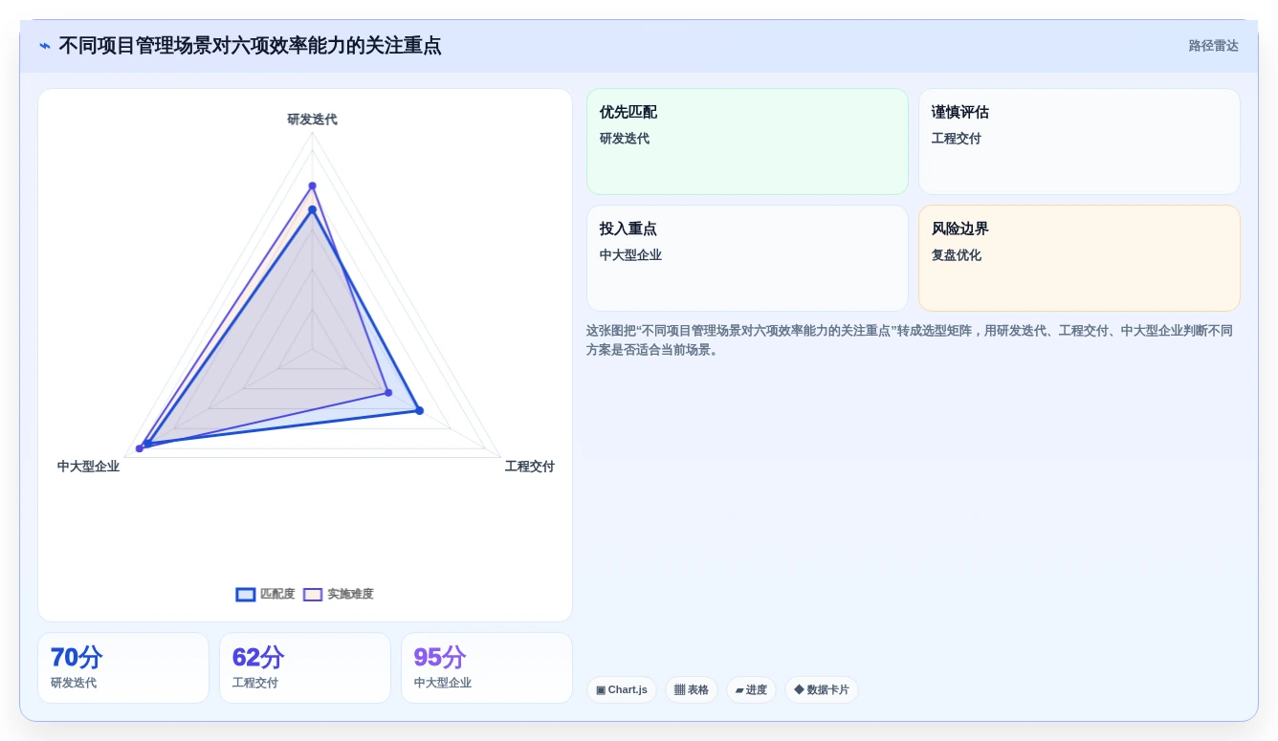This screenshot has height=741, width=1278.
Task: Open the 优先匹配 card
Action: tap(747, 142)
